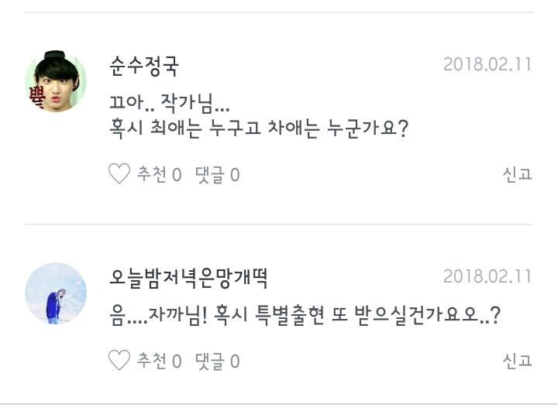Click the 추천 count number on 순수정국's comment

coord(177,175)
